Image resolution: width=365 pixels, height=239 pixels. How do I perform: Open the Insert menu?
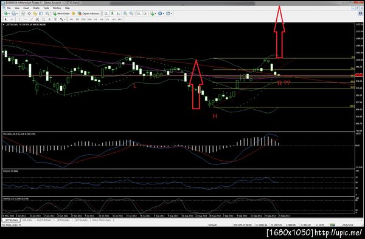(x=26, y=8)
